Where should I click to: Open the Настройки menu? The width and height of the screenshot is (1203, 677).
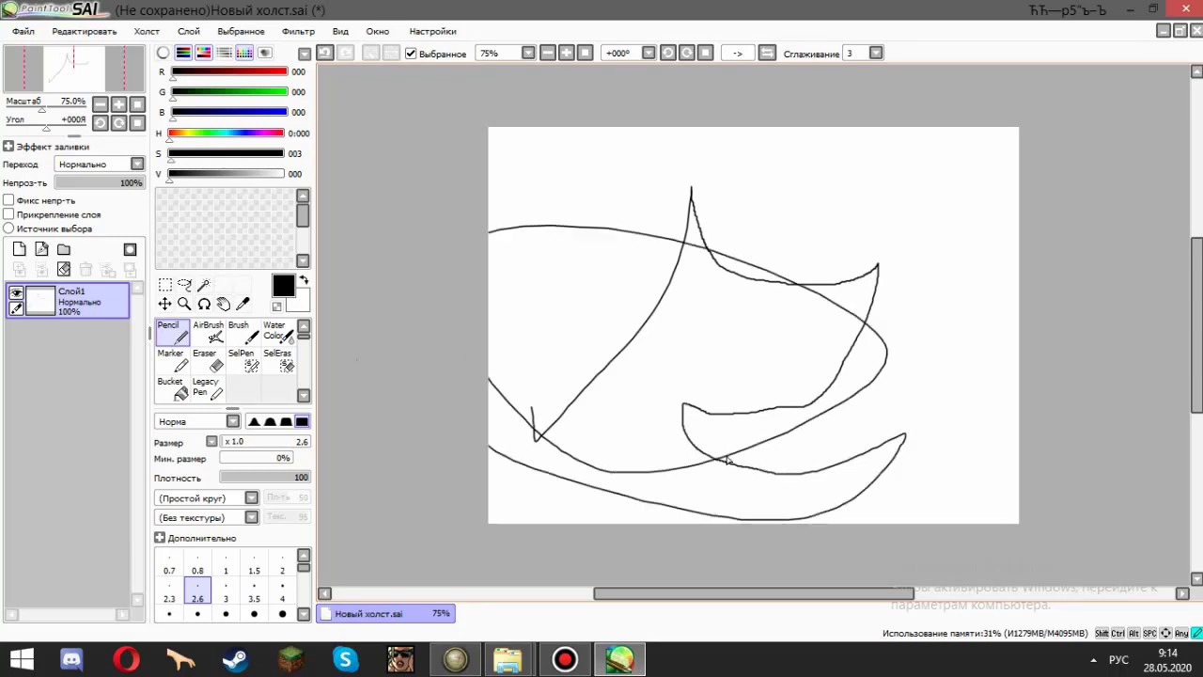click(x=432, y=31)
